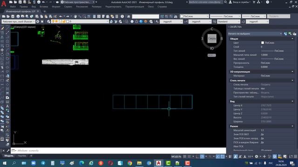Open the 'Ничего не выбрано' selection dropdown
298x167 pixels.
(255, 34)
